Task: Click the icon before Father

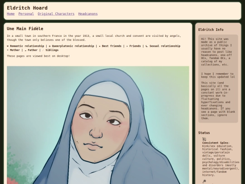Action: tap(25, 50)
